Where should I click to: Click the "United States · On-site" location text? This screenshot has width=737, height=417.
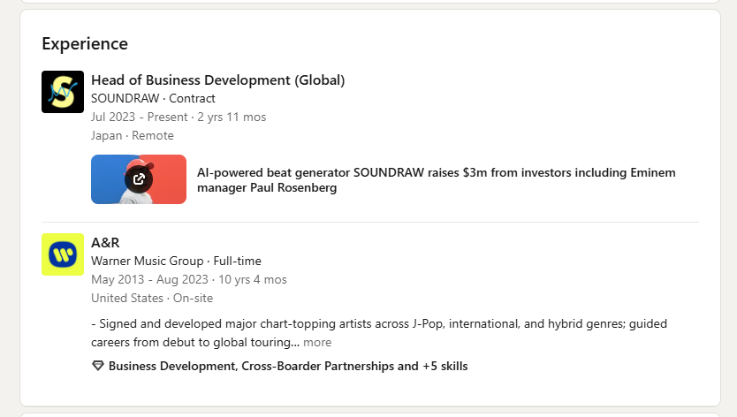click(x=152, y=298)
